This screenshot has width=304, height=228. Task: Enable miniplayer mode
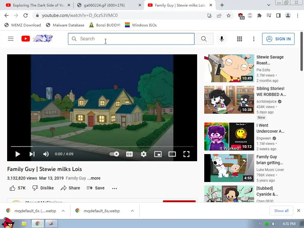click(158, 154)
